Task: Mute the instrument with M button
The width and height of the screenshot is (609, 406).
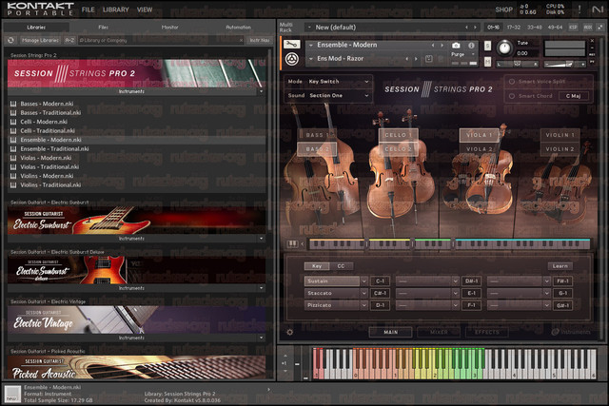Action: (487, 61)
